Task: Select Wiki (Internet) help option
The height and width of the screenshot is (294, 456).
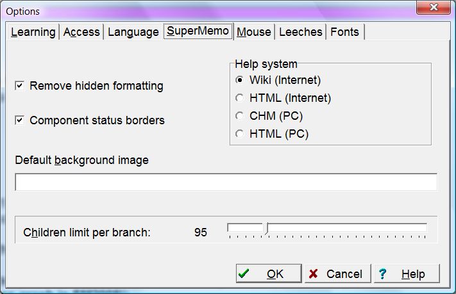Action: pyautogui.click(x=240, y=80)
